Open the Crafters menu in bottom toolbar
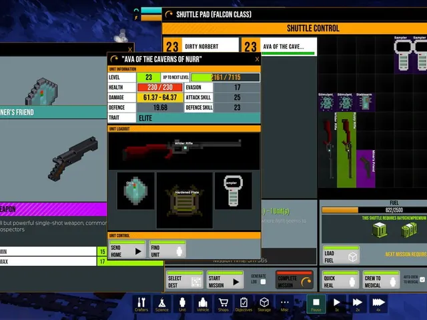Screen dimensions: 427x320 click(141, 304)
